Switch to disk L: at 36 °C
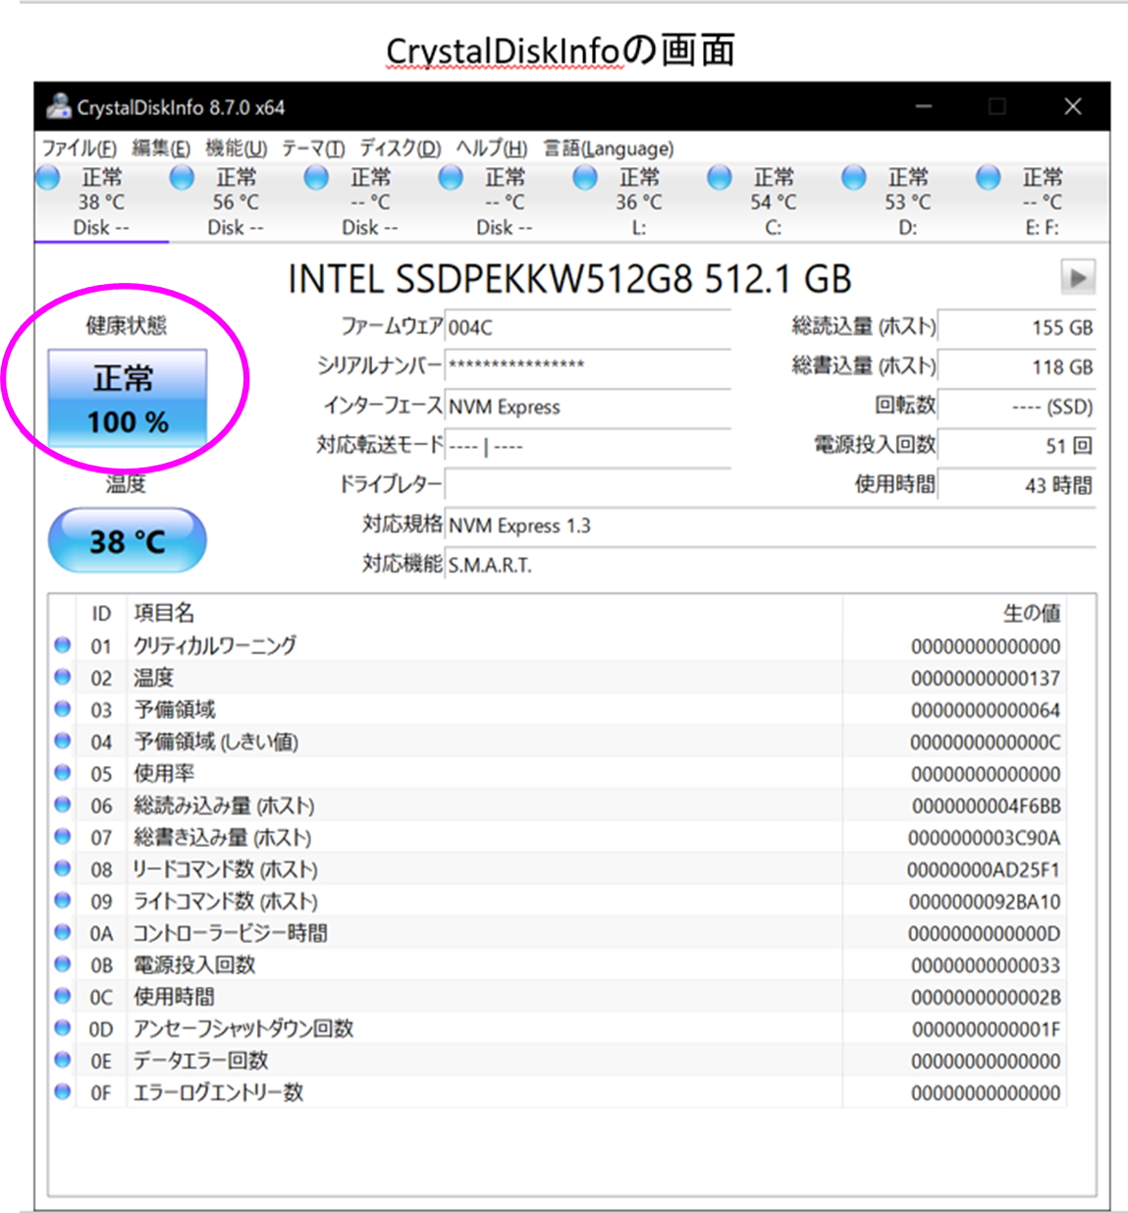Image resolution: width=1128 pixels, height=1213 pixels. coord(639,202)
